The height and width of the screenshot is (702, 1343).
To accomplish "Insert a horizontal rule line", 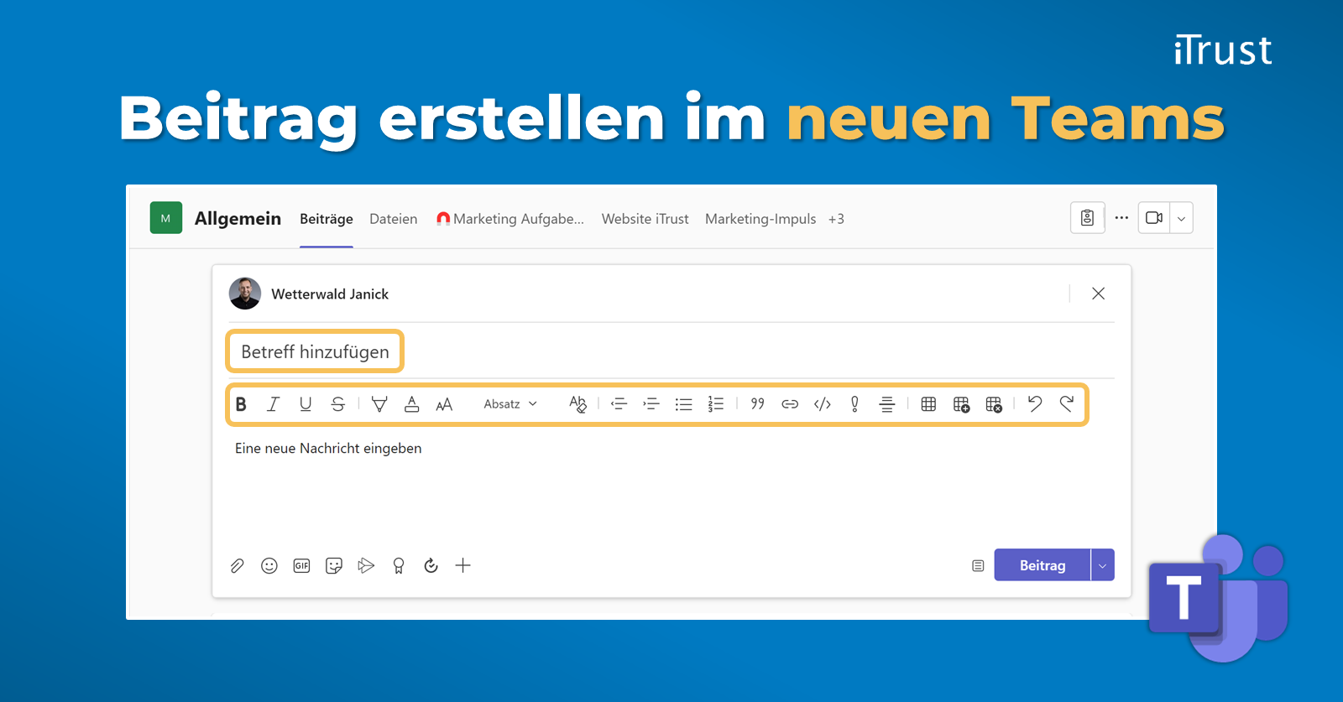I will pyautogui.click(x=887, y=404).
